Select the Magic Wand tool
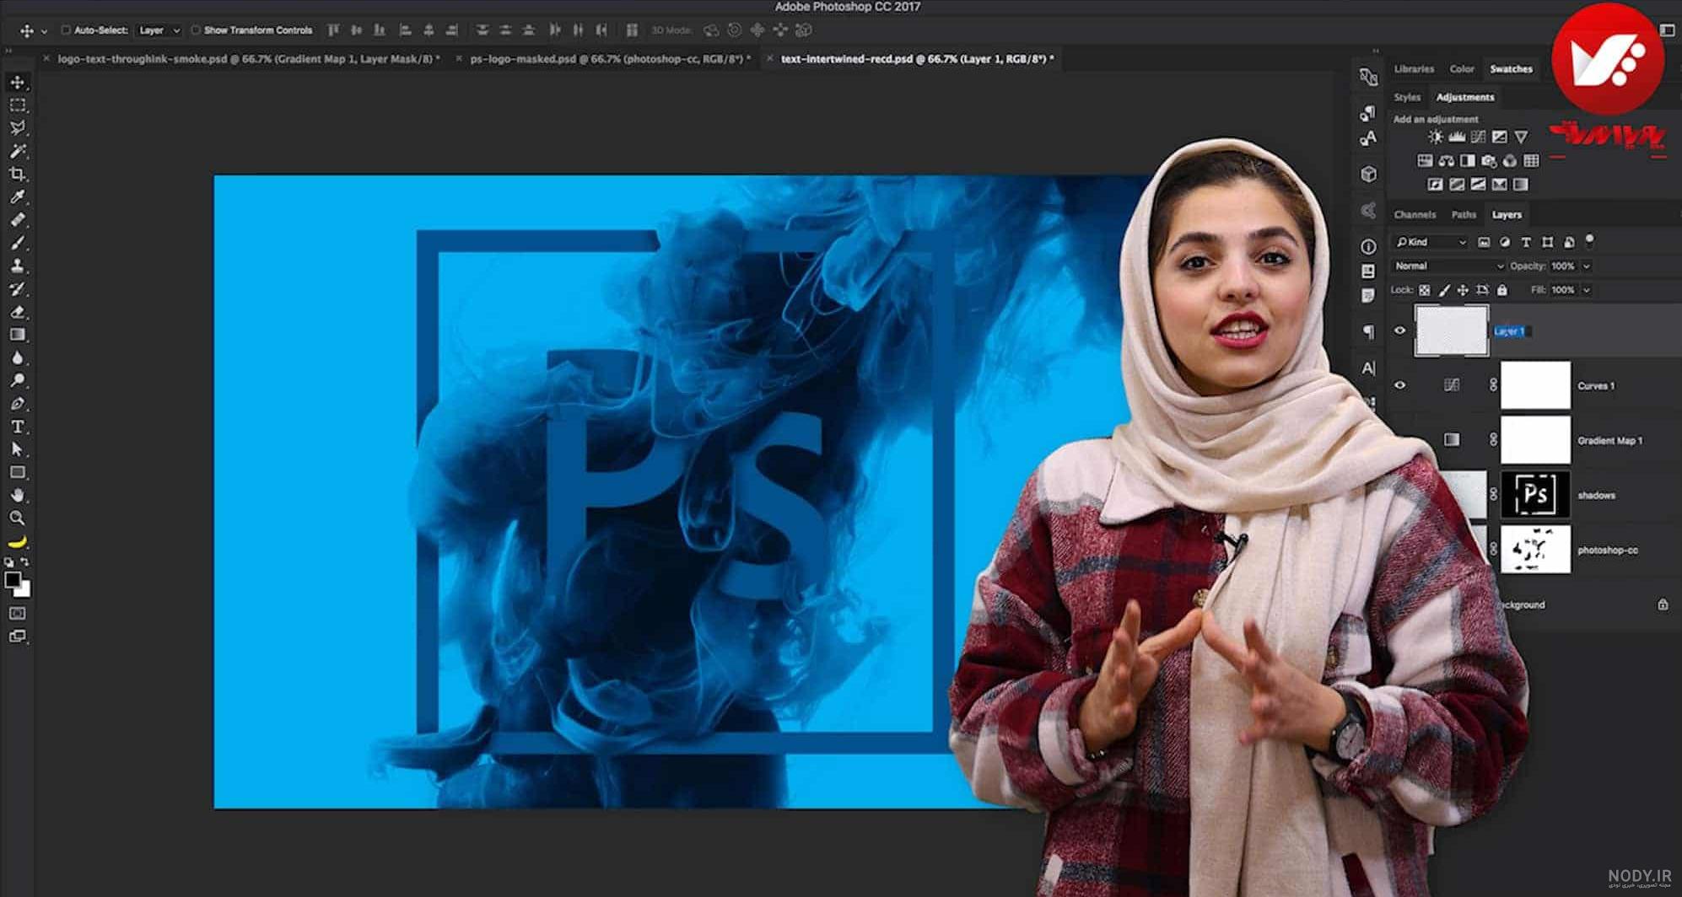The height and width of the screenshot is (897, 1682). point(17,151)
